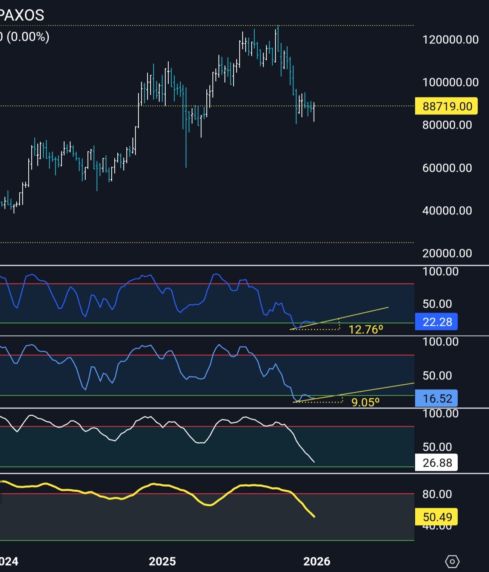Click the 2026 time axis label
Viewport: 489px width, 572px height.
[317, 561]
